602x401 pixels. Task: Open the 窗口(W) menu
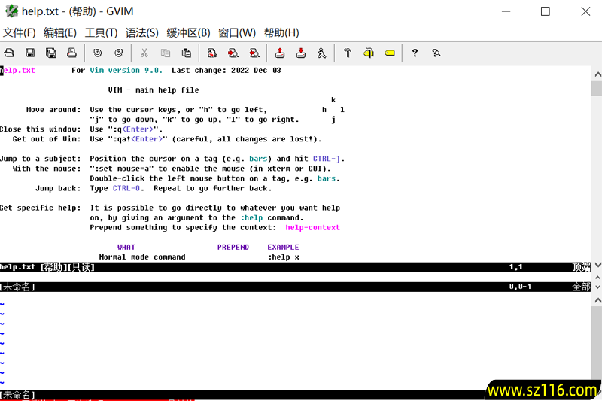(x=237, y=32)
